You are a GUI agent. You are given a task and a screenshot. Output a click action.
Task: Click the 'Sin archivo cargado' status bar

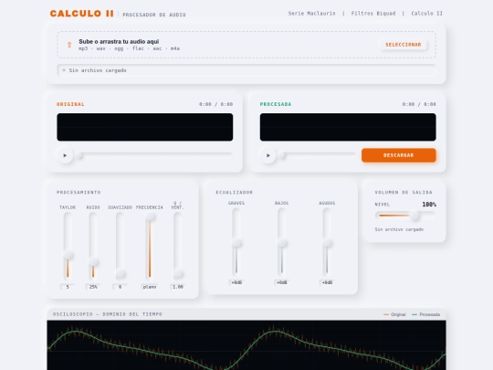click(x=246, y=70)
